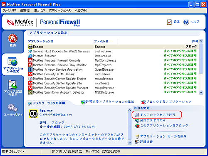Click このアプリケーションをブロック link
The width and height of the screenshot is (208, 156).
[x=164, y=126]
